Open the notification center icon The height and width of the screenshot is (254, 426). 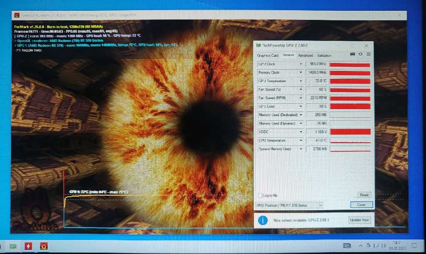(x=414, y=246)
